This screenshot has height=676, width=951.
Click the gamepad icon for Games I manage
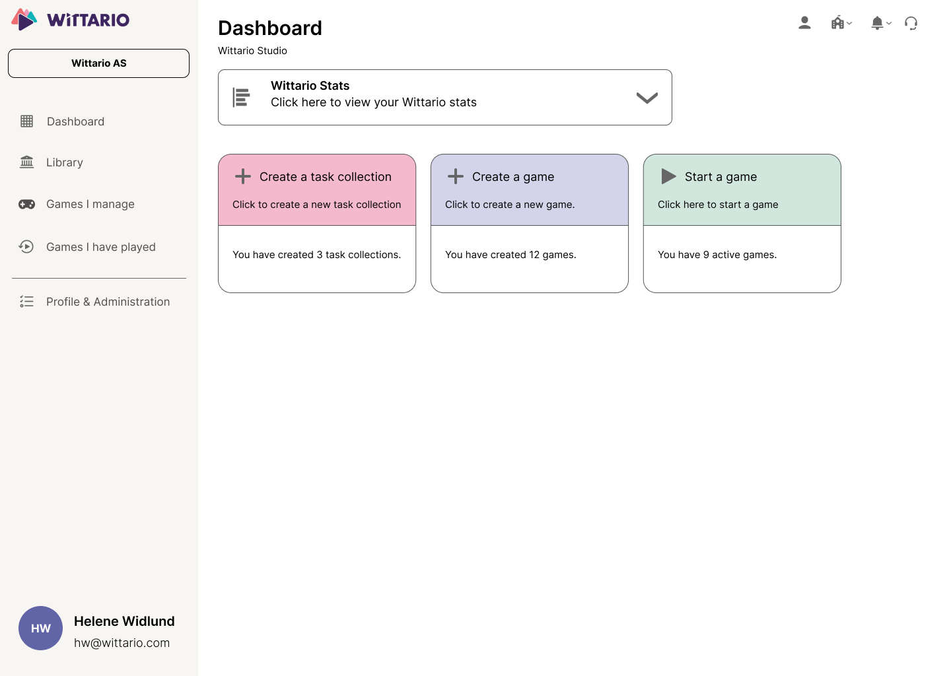pos(26,204)
